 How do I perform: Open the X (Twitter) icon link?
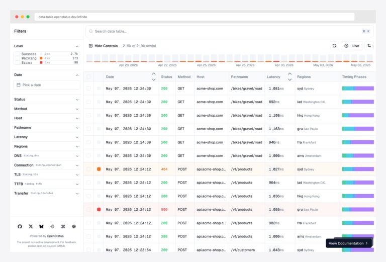(31, 226)
